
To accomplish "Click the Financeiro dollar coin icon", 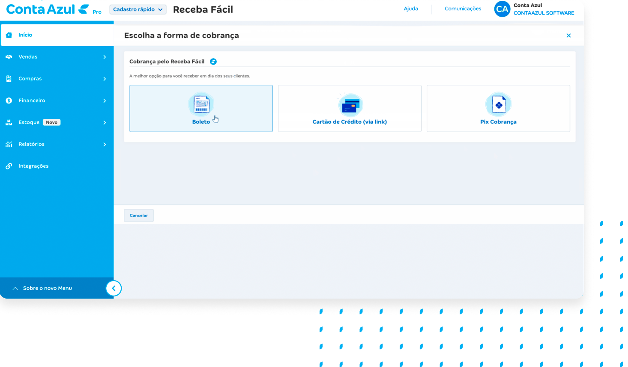I will pos(9,101).
